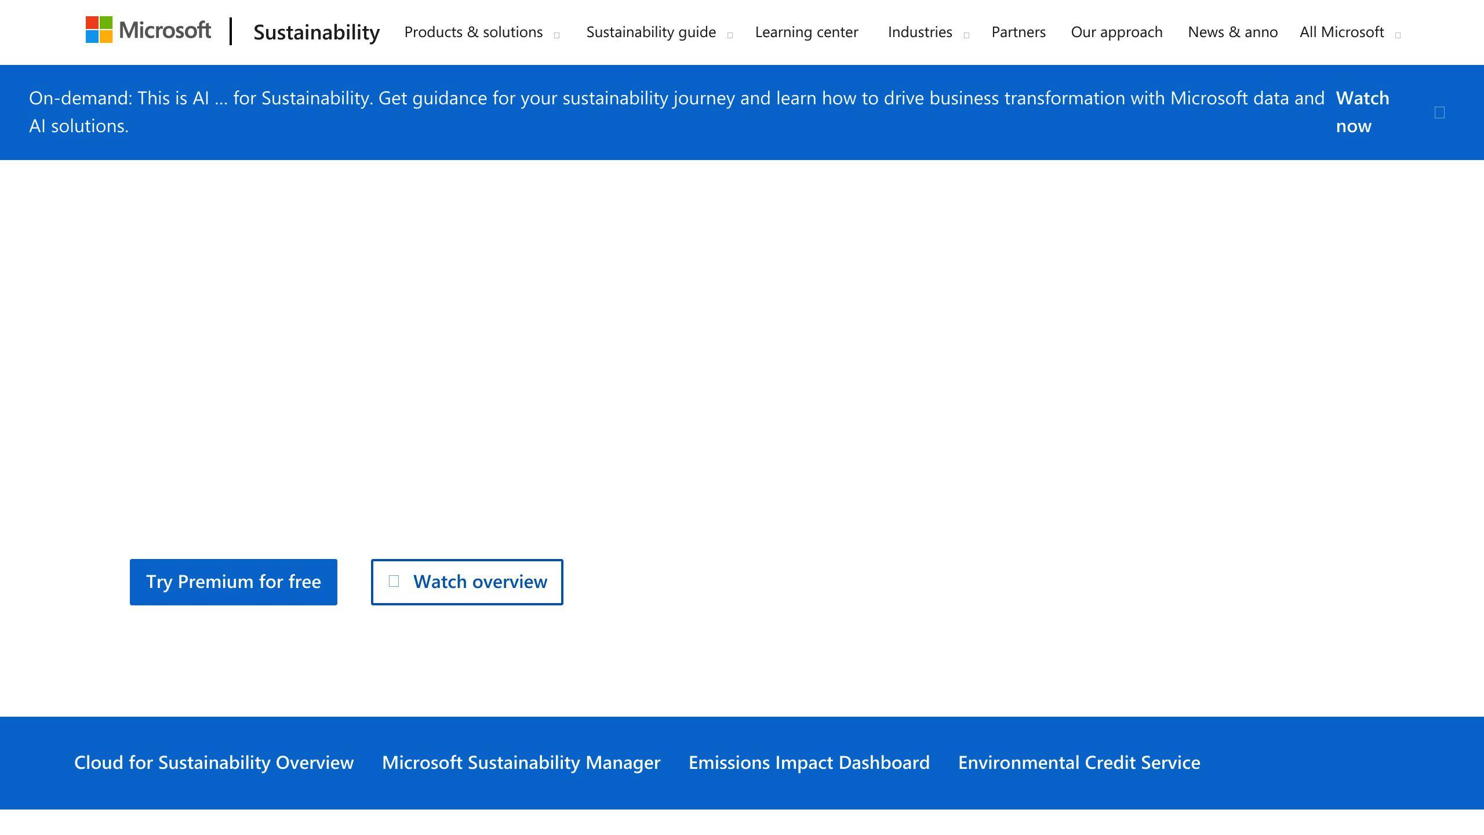Scroll the main page content area
This screenshot has width=1484, height=835.
click(742, 408)
